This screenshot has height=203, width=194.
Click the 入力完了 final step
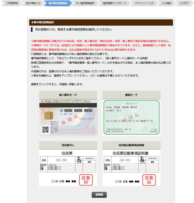coord(184,3)
